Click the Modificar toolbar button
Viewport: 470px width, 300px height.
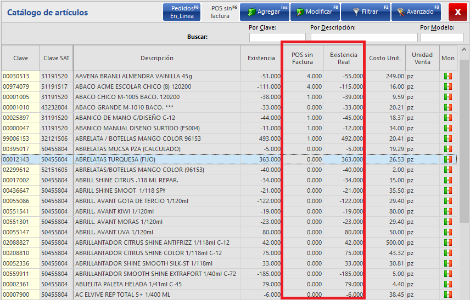(x=315, y=11)
